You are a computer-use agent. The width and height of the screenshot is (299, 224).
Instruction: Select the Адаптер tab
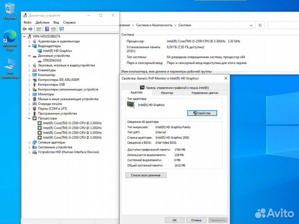pyautogui.click(x=137, y=93)
